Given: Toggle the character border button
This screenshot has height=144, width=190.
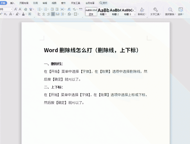Looking at the screenshot, I should pos(29,14).
